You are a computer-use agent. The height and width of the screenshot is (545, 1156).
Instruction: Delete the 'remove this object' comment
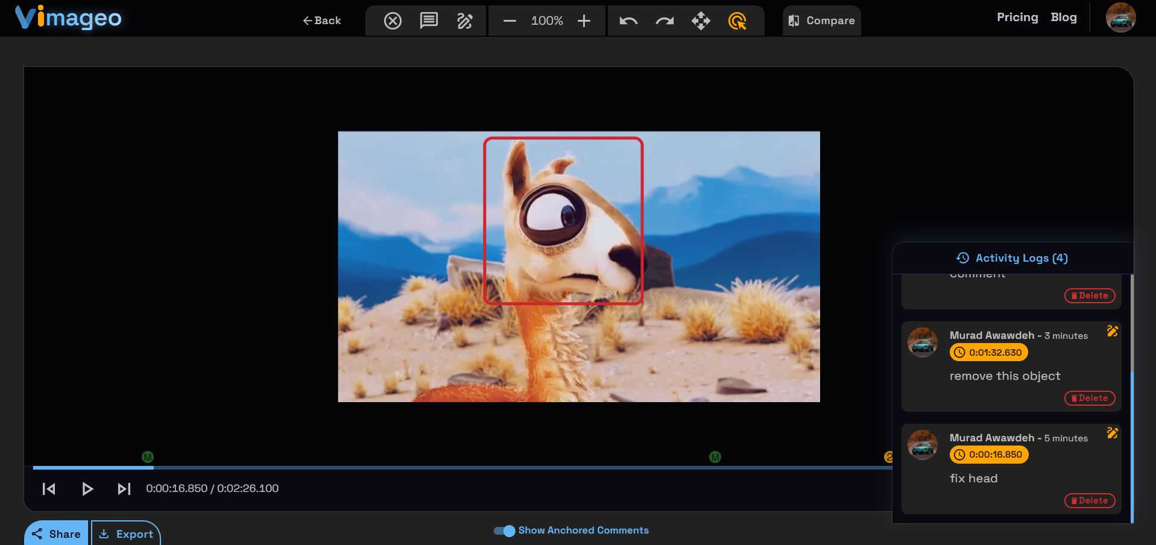(1090, 398)
